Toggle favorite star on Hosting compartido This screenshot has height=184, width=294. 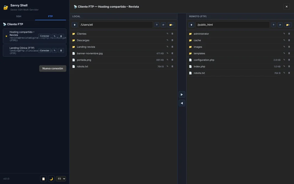[6, 36]
